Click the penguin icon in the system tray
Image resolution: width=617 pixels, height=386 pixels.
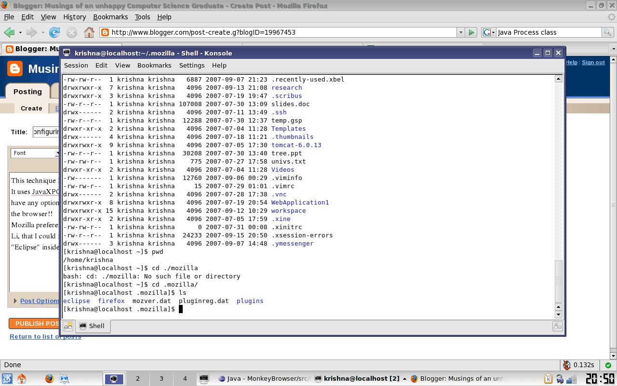560,379
